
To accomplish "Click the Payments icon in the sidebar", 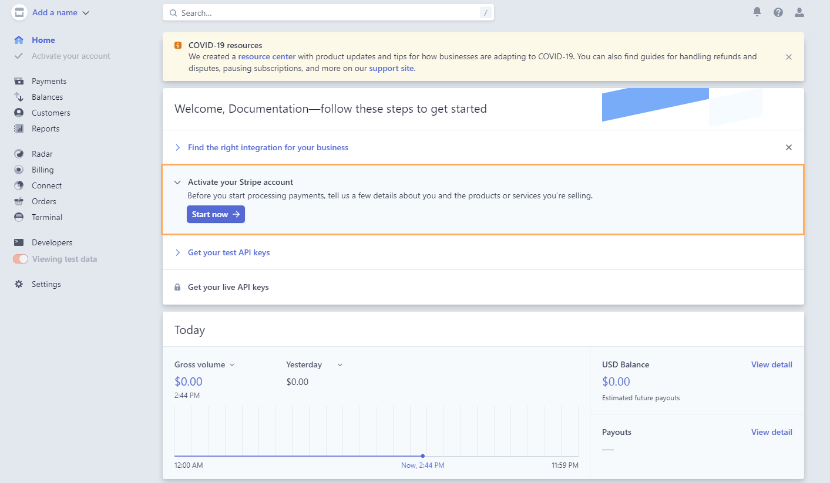I will 19,81.
